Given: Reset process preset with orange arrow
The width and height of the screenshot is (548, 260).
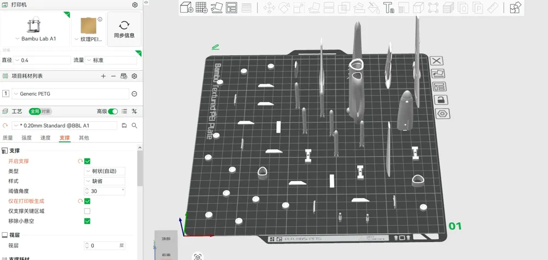Looking at the screenshot, I should (5, 126).
